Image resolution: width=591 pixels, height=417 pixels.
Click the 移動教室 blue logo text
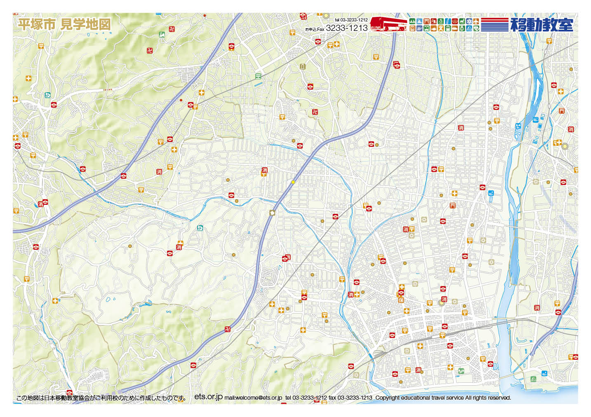(542, 24)
